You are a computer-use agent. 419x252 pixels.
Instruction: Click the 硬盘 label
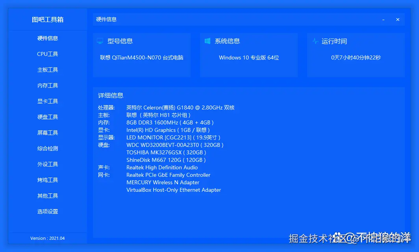(104, 145)
